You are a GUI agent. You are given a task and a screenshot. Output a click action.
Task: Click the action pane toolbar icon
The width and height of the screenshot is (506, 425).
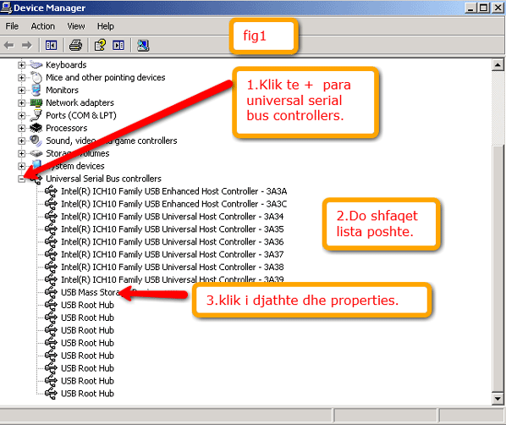pyautogui.click(x=118, y=45)
